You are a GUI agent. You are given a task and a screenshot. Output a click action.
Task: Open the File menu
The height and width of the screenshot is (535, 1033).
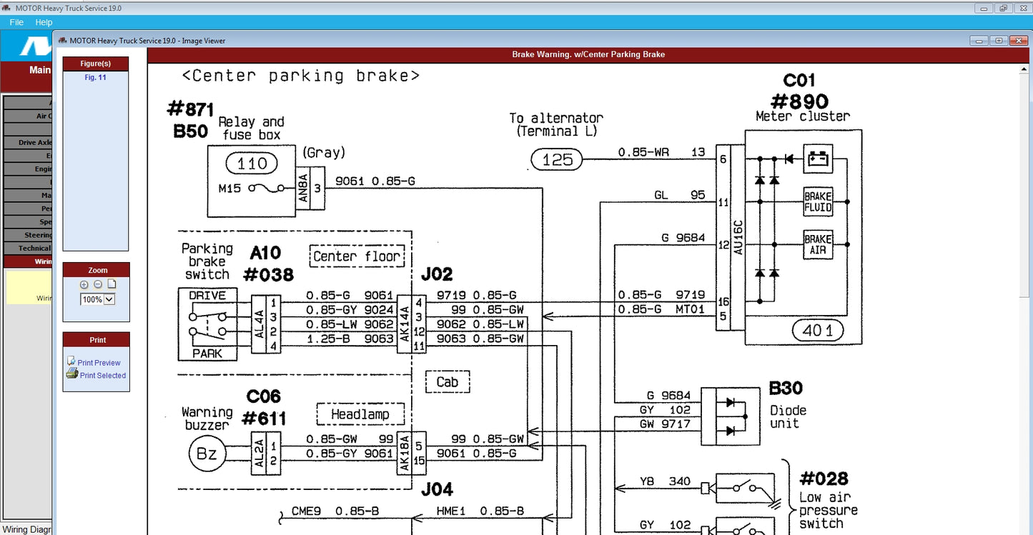[16, 23]
